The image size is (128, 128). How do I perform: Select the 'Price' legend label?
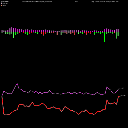coord(4,6)
